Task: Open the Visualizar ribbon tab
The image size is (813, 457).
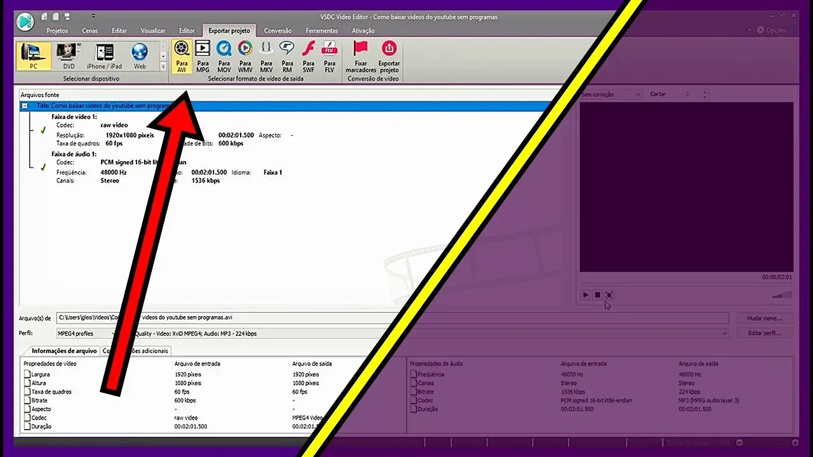Action: 152,30
